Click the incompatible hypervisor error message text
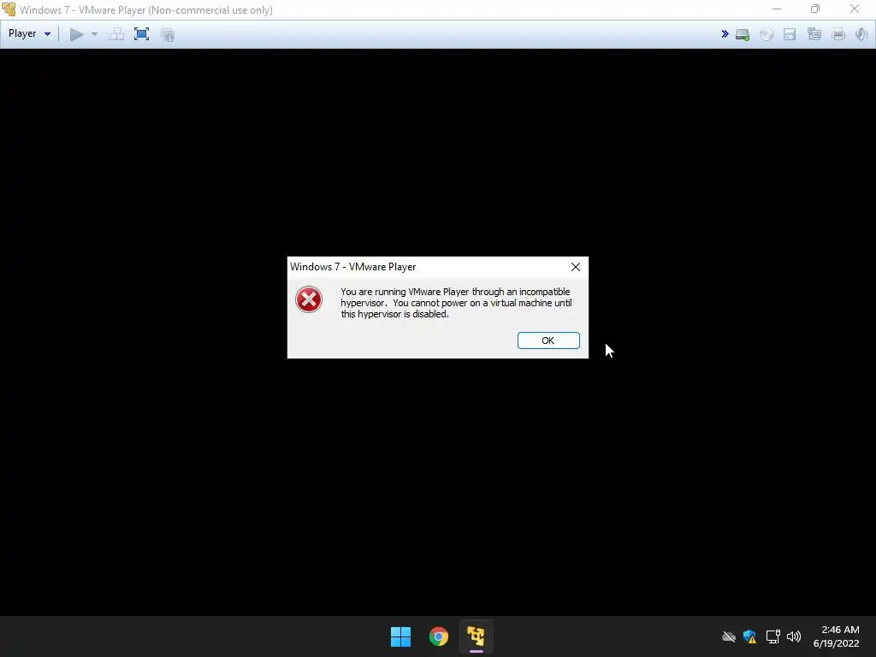Image resolution: width=876 pixels, height=657 pixels. point(456,303)
